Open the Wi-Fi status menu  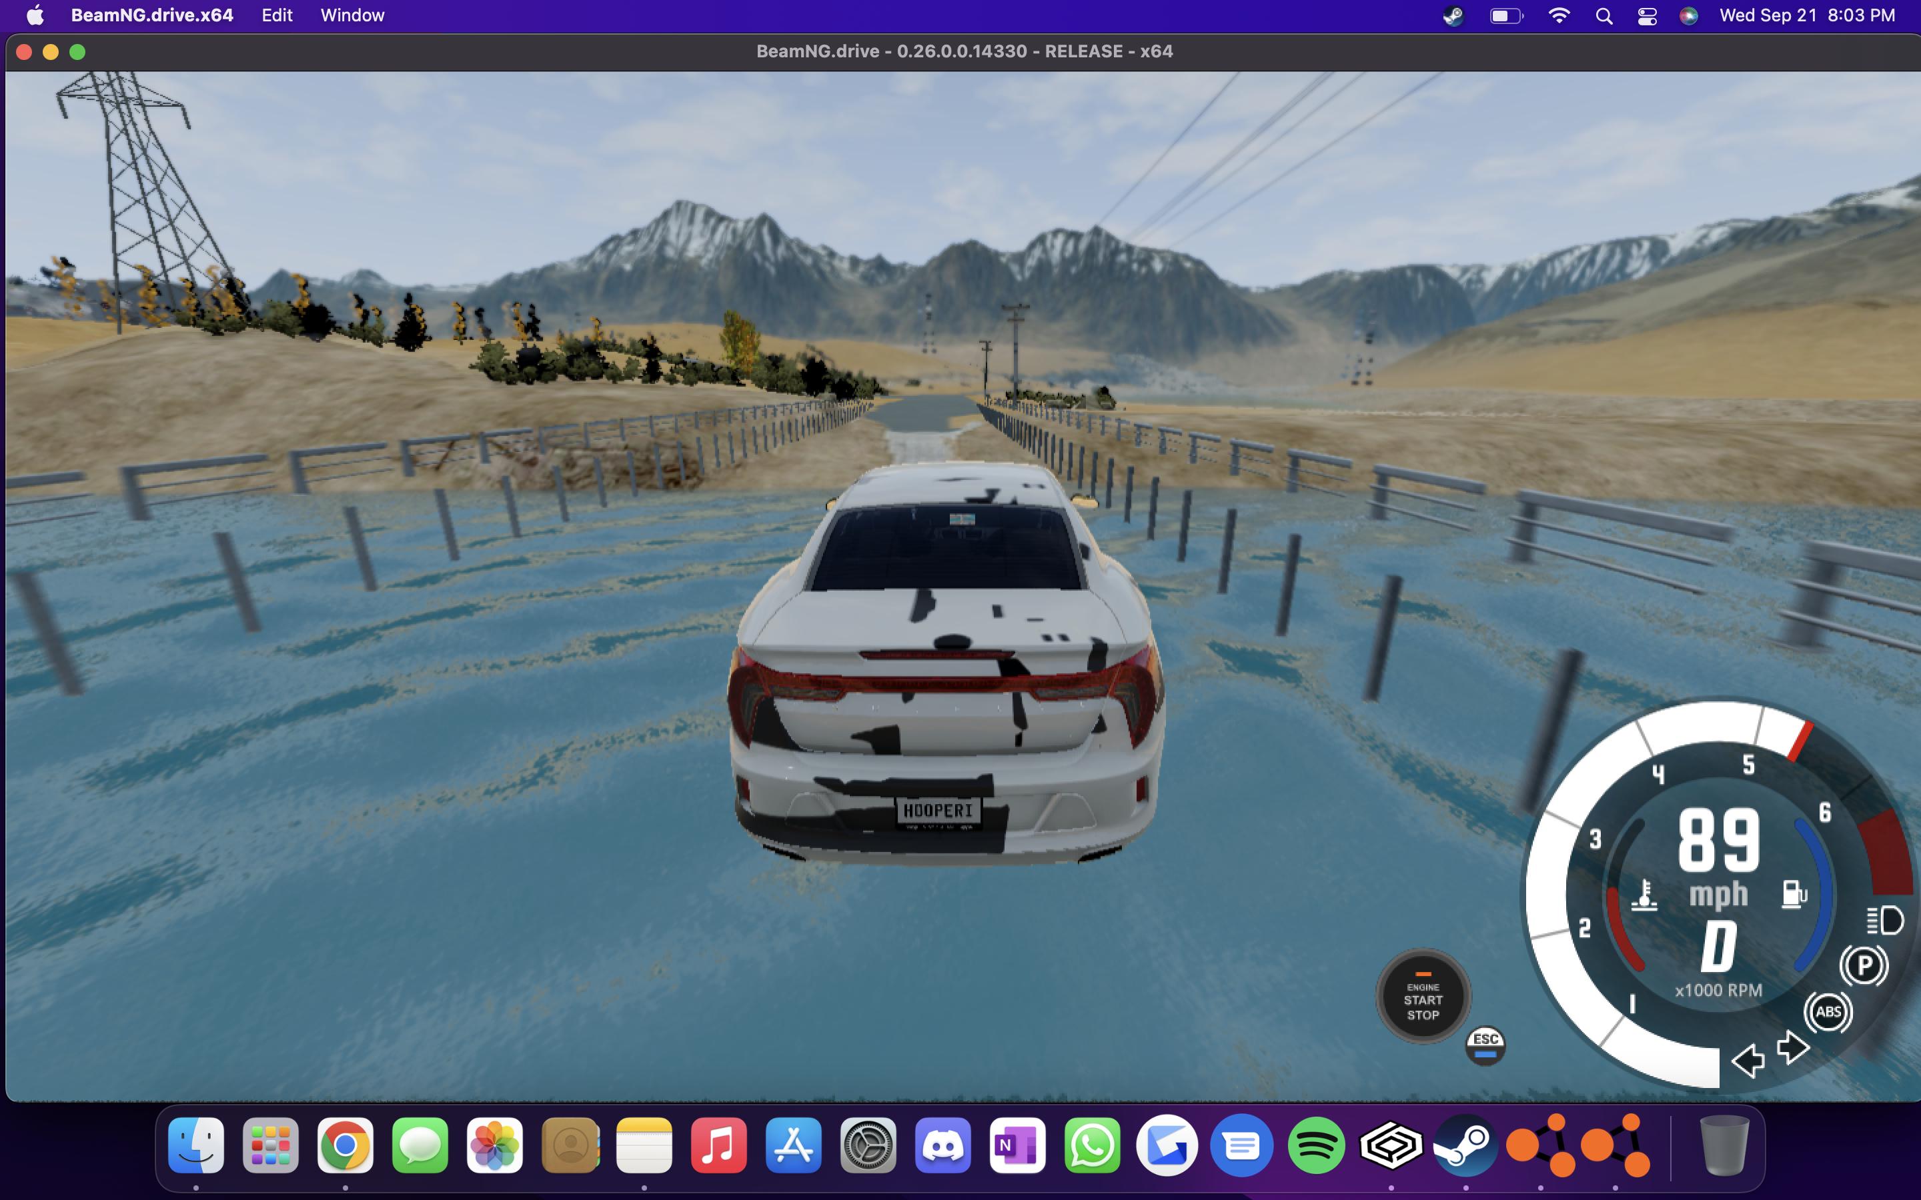pos(1559,15)
